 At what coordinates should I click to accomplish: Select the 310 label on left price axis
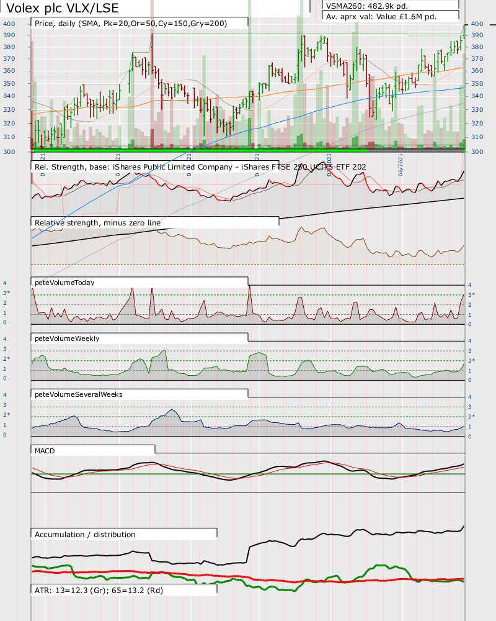9,137
